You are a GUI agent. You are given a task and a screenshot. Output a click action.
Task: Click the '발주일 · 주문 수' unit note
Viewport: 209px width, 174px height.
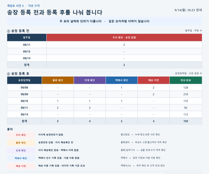coord(194,30)
